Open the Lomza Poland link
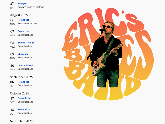This screenshot has height=124, width=165. (25, 65)
